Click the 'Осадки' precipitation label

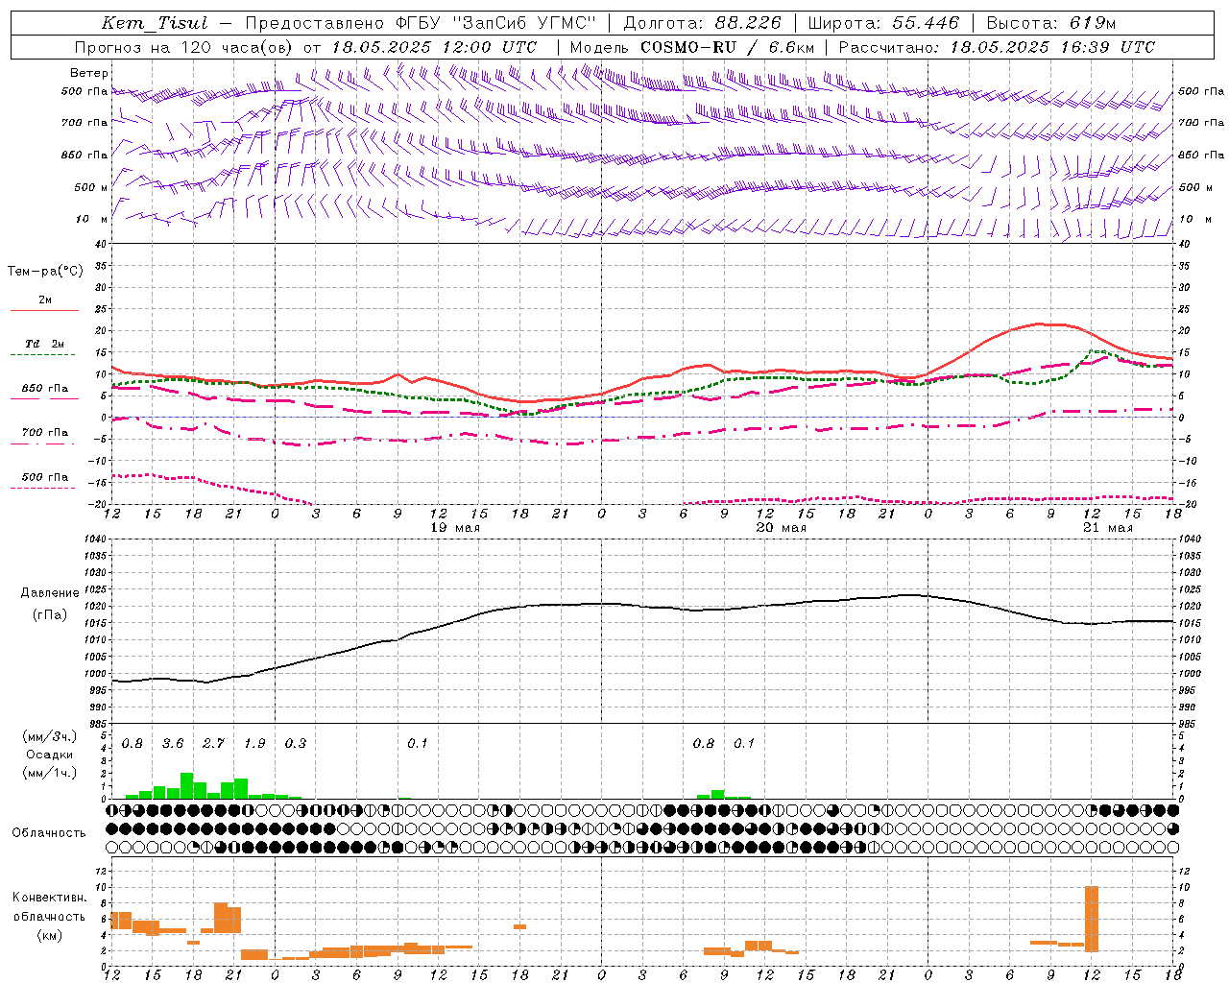pyautogui.click(x=47, y=755)
